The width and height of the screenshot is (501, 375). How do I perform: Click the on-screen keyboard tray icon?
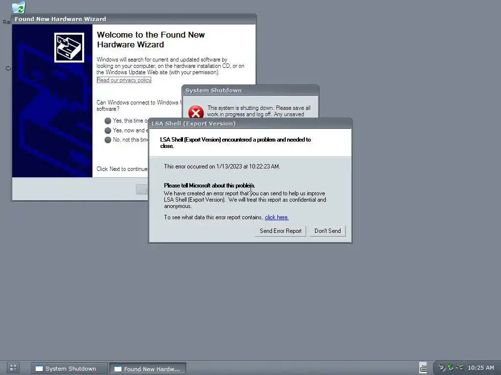click(x=423, y=368)
